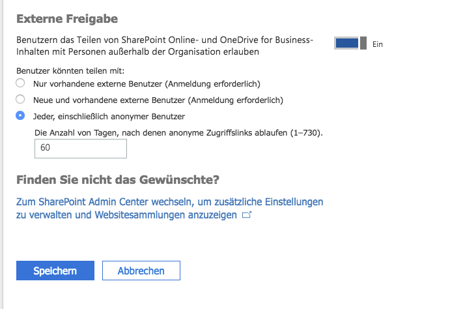This screenshot has width=450, height=309.
Task: Cancel changes with the Abbrechen button
Action: click(x=141, y=271)
